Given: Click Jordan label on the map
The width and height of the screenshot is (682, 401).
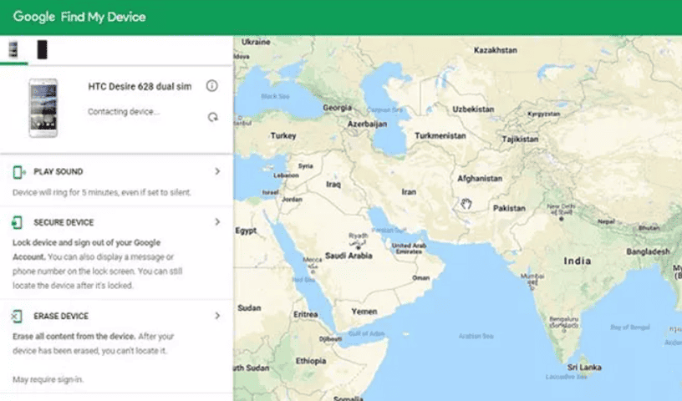Looking at the screenshot, I should [292, 200].
